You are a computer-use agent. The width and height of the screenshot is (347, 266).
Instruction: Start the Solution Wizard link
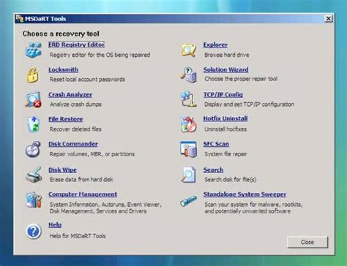click(226, 70)
